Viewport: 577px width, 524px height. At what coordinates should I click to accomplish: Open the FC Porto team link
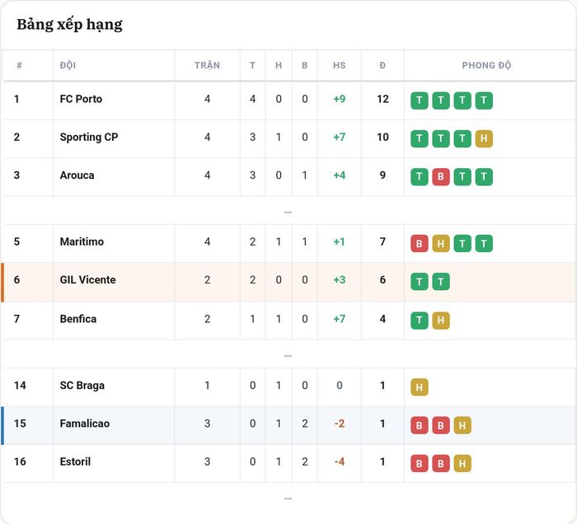click(81, 99)
